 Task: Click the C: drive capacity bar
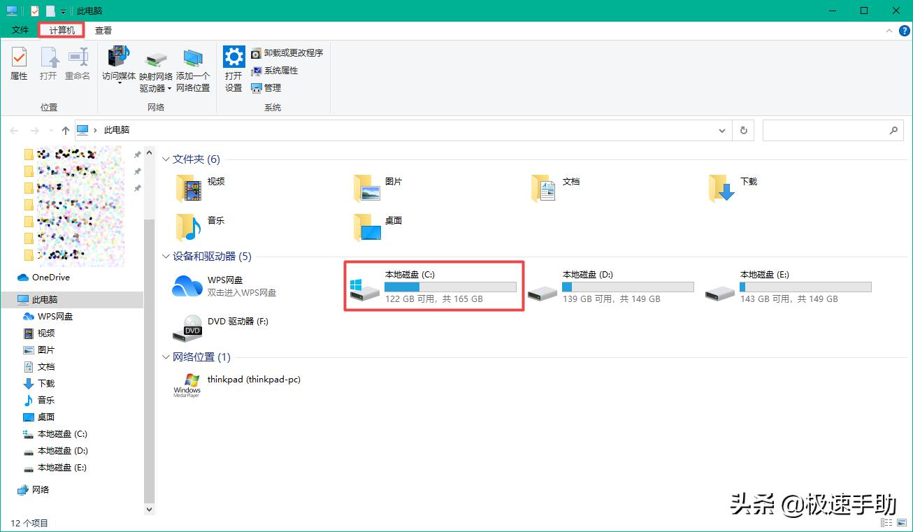450,286
